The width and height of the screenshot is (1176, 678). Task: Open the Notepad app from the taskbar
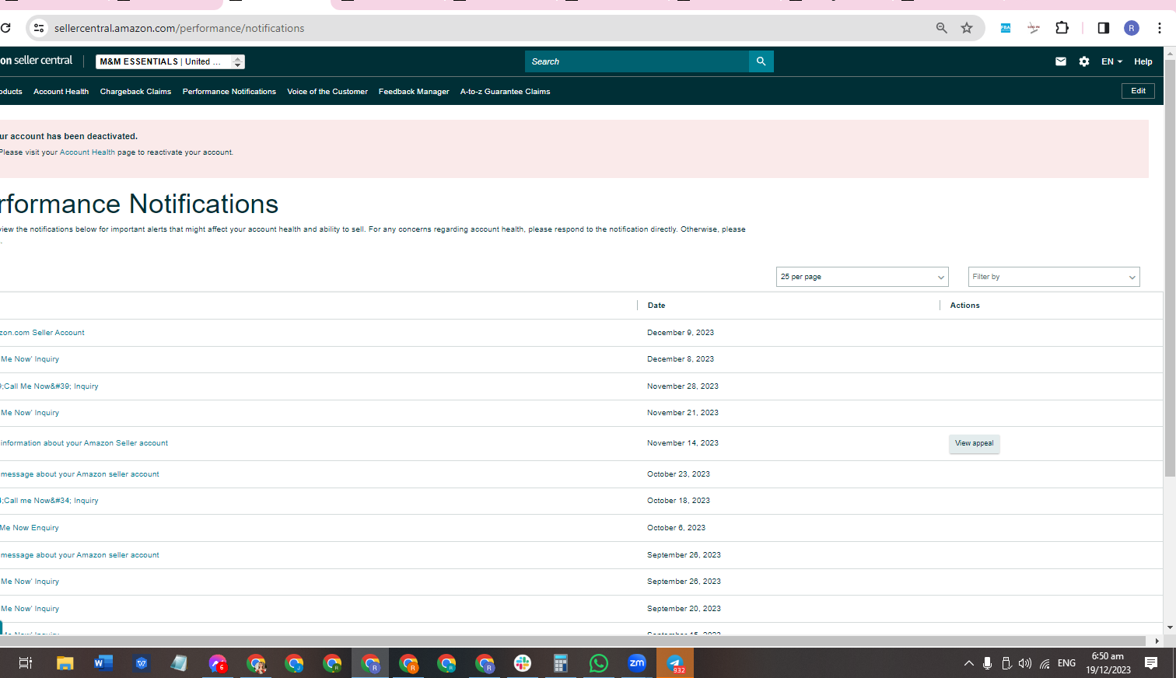coord(180,663)
